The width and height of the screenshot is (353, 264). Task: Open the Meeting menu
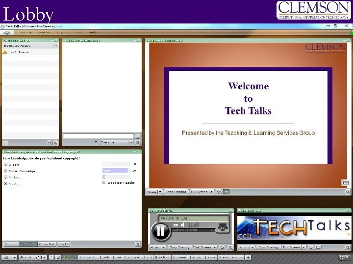[x=26, y=33]
